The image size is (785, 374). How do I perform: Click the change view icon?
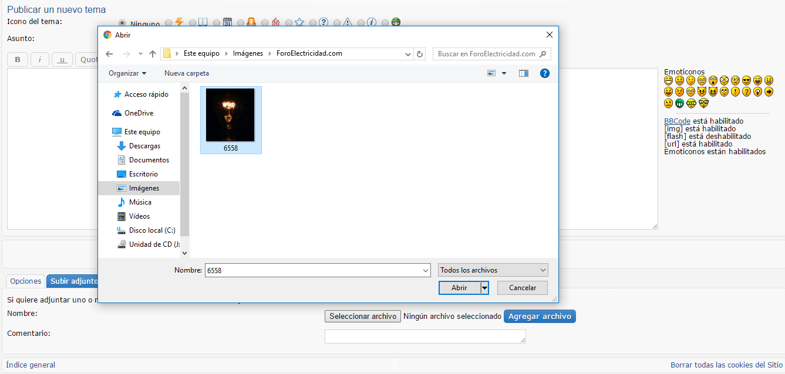coord(492,73)
